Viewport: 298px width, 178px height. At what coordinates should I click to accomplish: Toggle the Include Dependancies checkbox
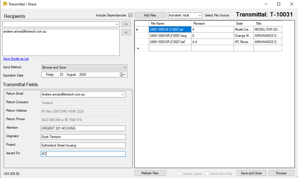tap(131, 15)
